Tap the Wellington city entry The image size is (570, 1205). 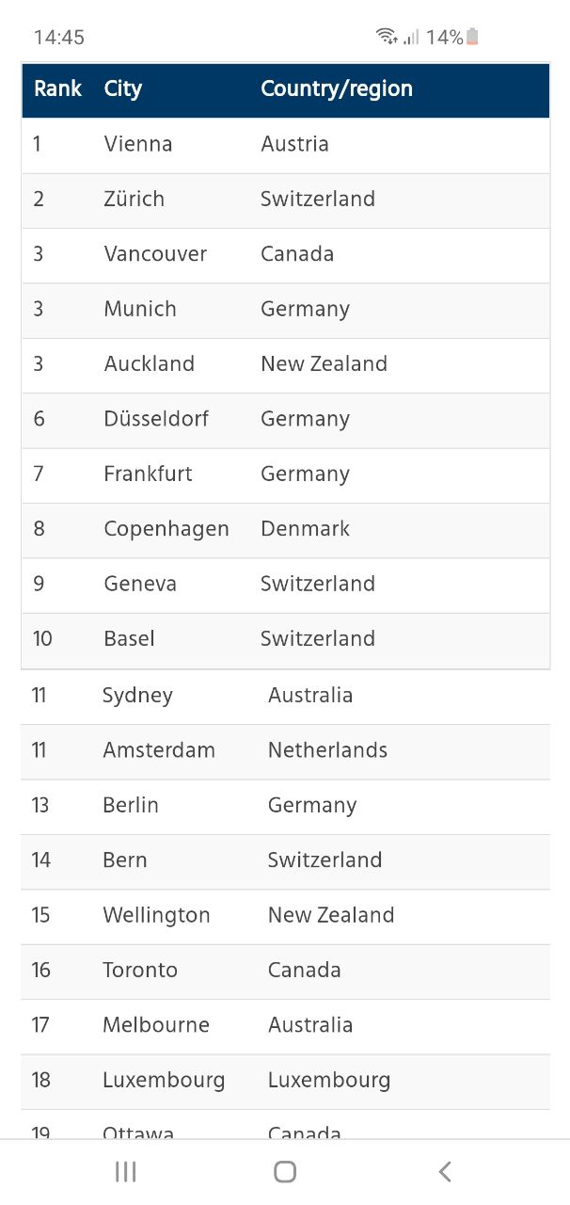(156, 916)
